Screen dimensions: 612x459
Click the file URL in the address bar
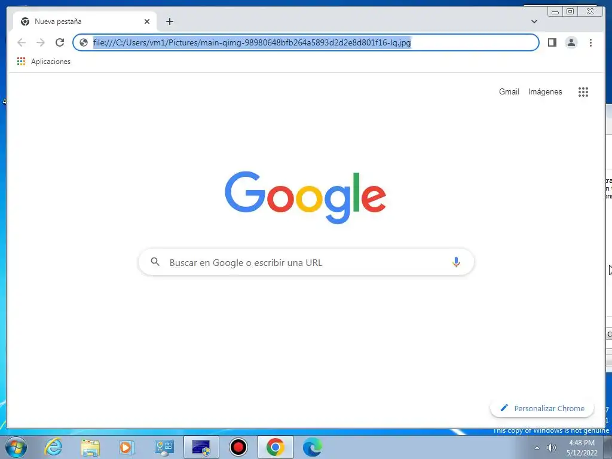[252, 42]
